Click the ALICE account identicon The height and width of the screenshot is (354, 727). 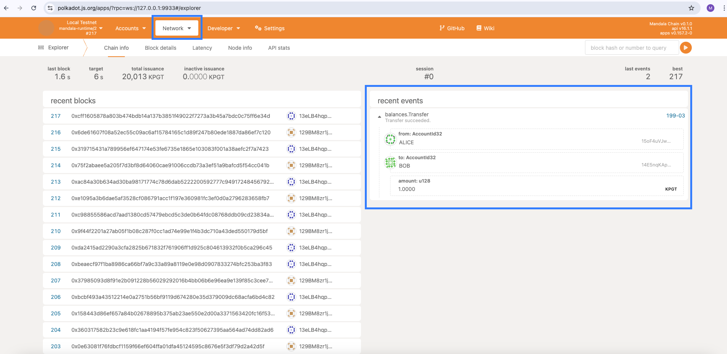pyautogui.click(x=390, y=139)
